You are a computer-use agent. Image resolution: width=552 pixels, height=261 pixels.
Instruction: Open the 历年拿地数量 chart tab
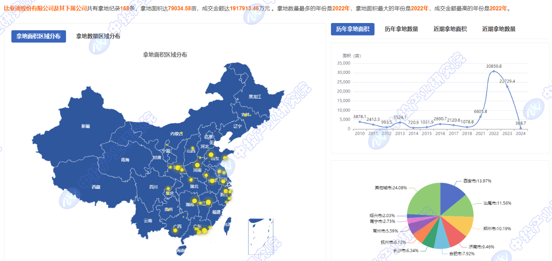click(x=401, y=29)
